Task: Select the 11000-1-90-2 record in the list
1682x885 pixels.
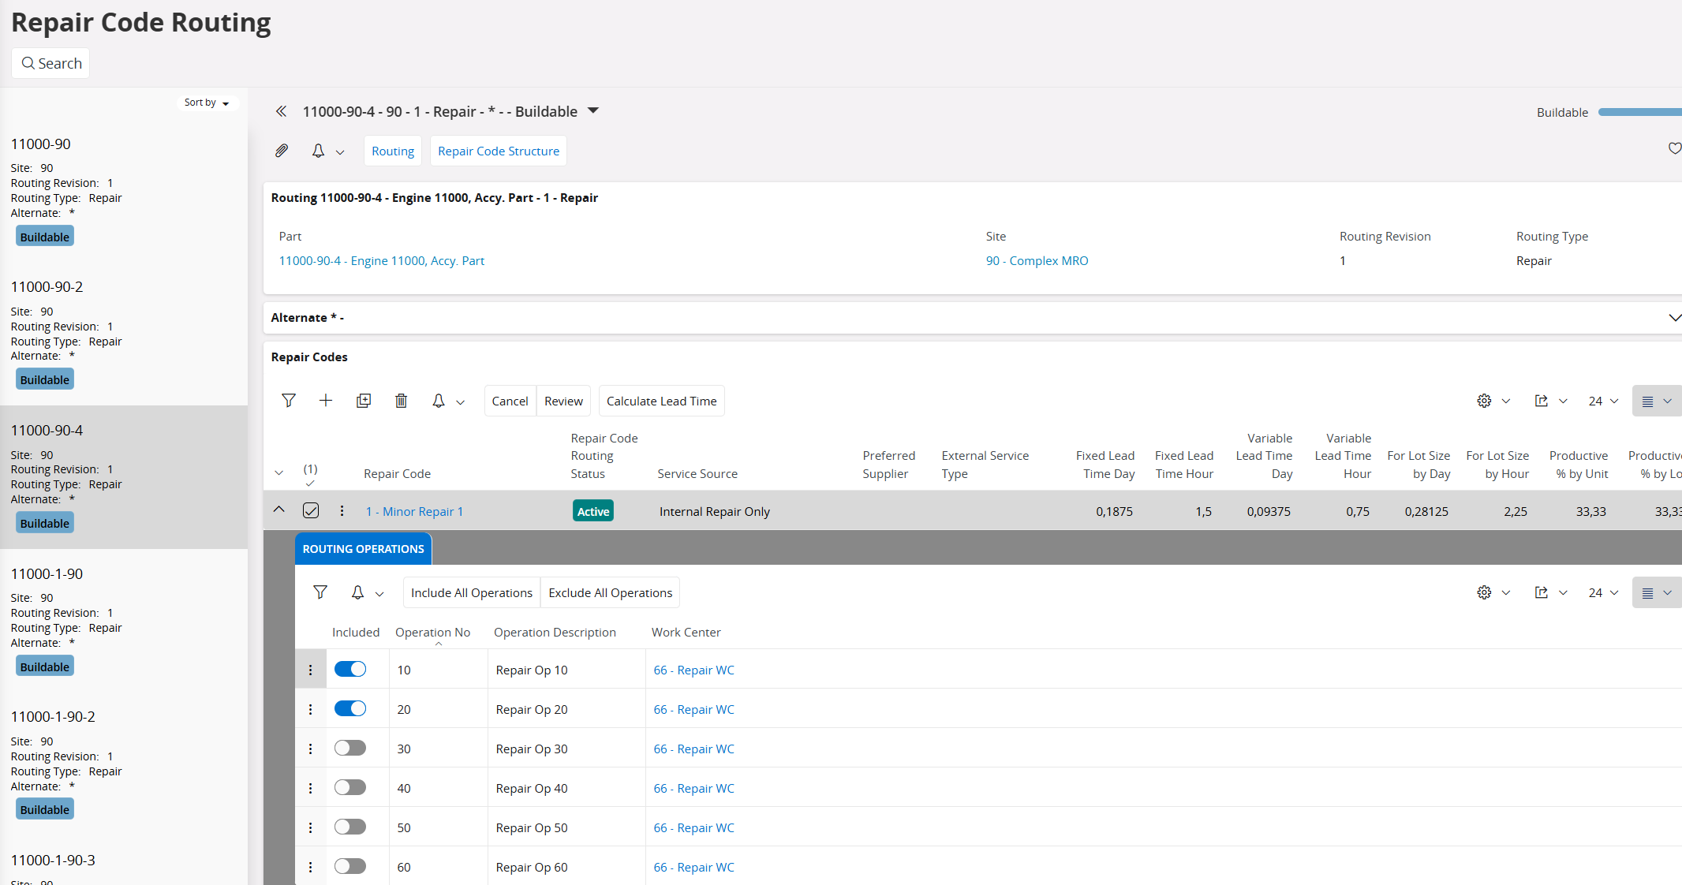Action: tap(124, 764)
